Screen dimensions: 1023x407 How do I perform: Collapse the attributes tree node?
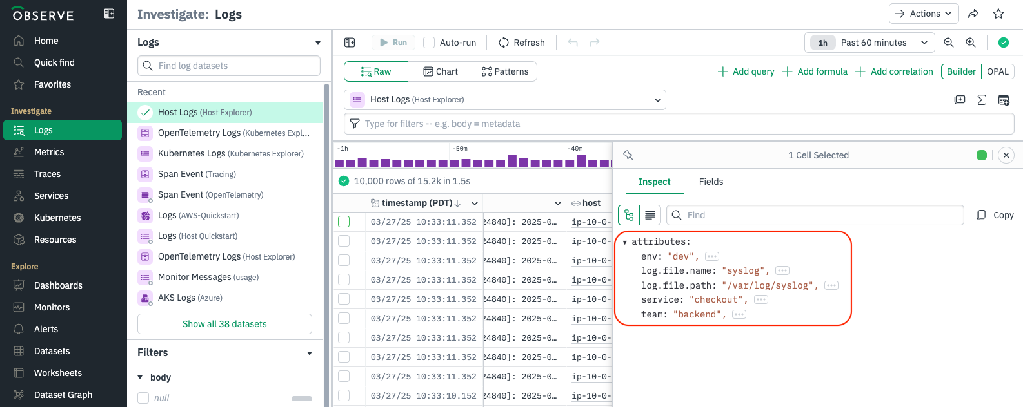click(x=625, y=242)
